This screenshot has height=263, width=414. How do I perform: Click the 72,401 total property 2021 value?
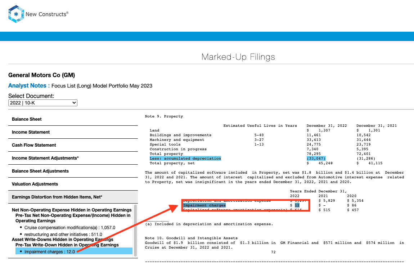[364, 154]
